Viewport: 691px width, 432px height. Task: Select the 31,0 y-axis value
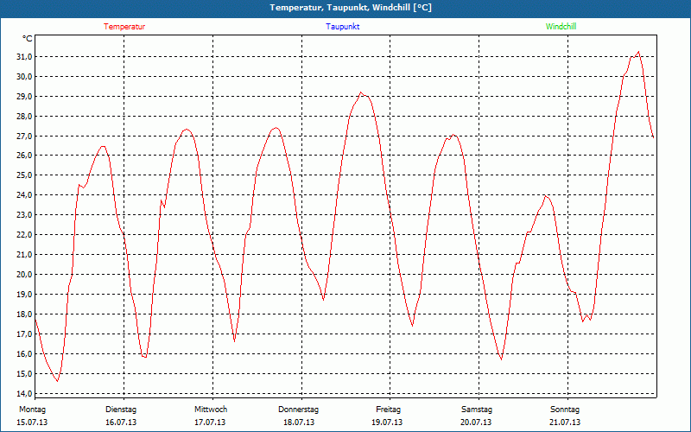click(x=24, y=57)
